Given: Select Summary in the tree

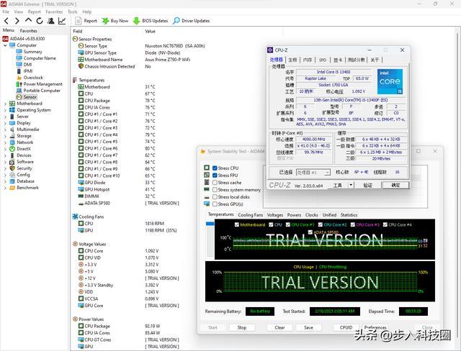Looking at the screenshot, I should 32,52.
